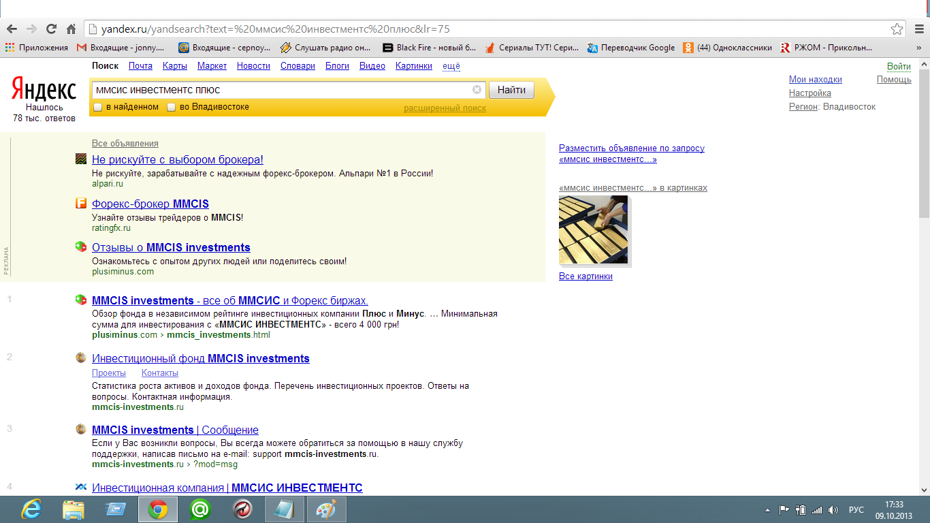This screenshot has height=523, width=930.
Task: Open Mail.ru Входящие bookmark
Action: tap(224, 48)
